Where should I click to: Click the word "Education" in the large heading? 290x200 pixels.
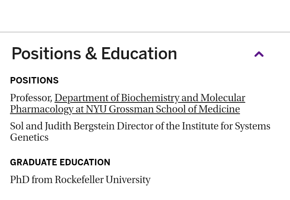point(139,54)
